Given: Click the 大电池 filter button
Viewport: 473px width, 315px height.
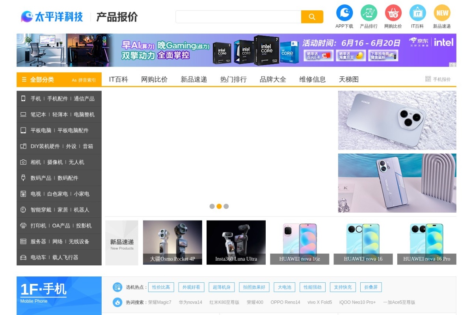Looking at the screenshot, I should (284, 287).
